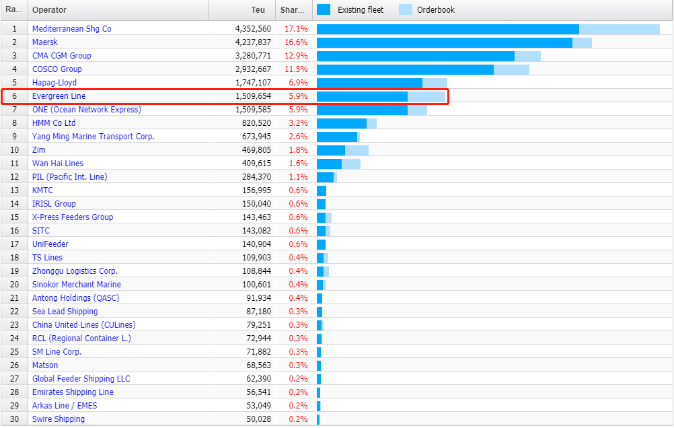Open the RCL (Regional Container L.) link
674x428 pixels.
(81, 338)
